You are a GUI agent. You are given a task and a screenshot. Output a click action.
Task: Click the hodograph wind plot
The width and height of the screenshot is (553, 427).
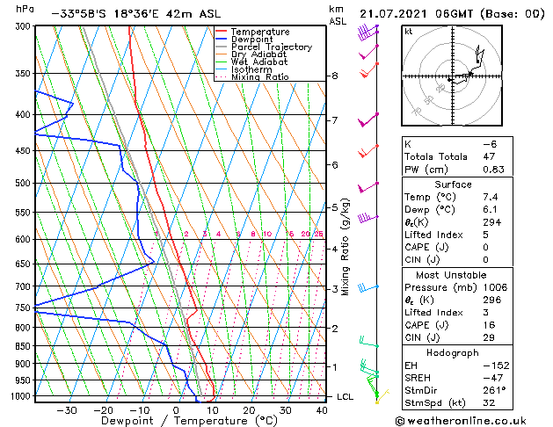[x=452, y=76]
